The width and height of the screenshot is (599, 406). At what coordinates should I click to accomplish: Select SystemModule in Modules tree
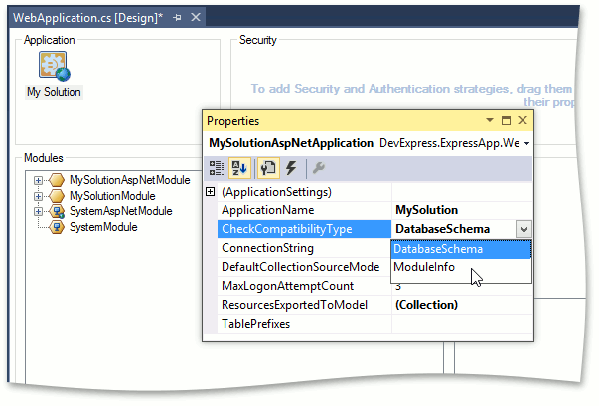(x=103, y=227)
